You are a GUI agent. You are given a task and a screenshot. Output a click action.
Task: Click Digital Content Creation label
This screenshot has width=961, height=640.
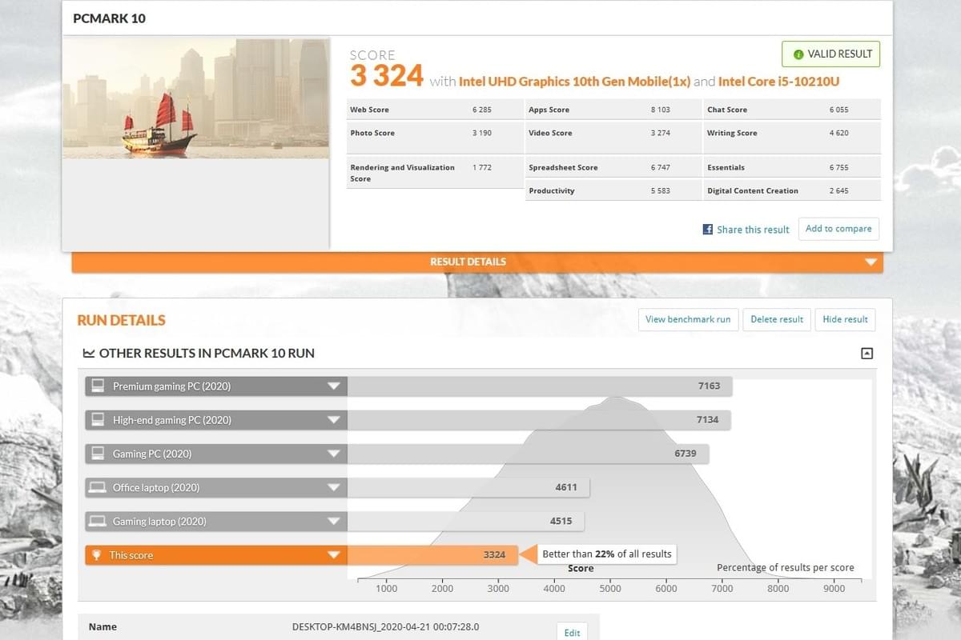click(x=753, y=190)
